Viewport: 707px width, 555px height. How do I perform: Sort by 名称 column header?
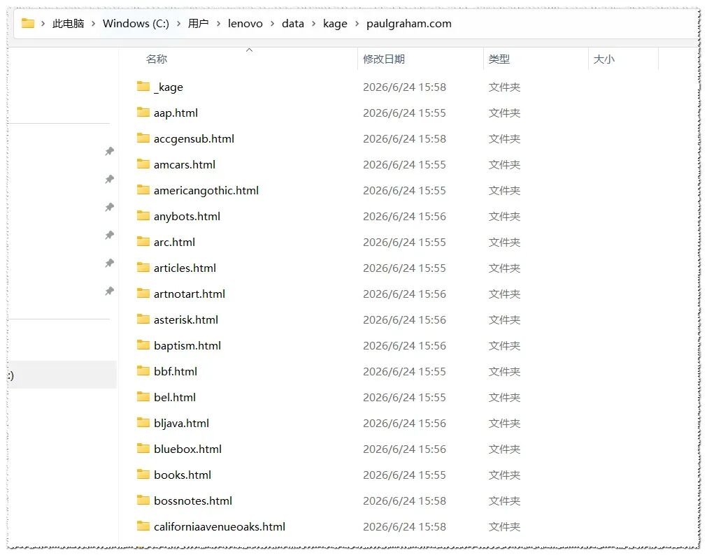pyautogui.click(x=157, y=59)
